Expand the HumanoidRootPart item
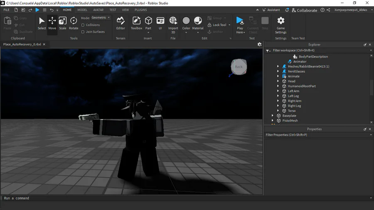Viewport: 374px width, 210px height. coord(278,86)
